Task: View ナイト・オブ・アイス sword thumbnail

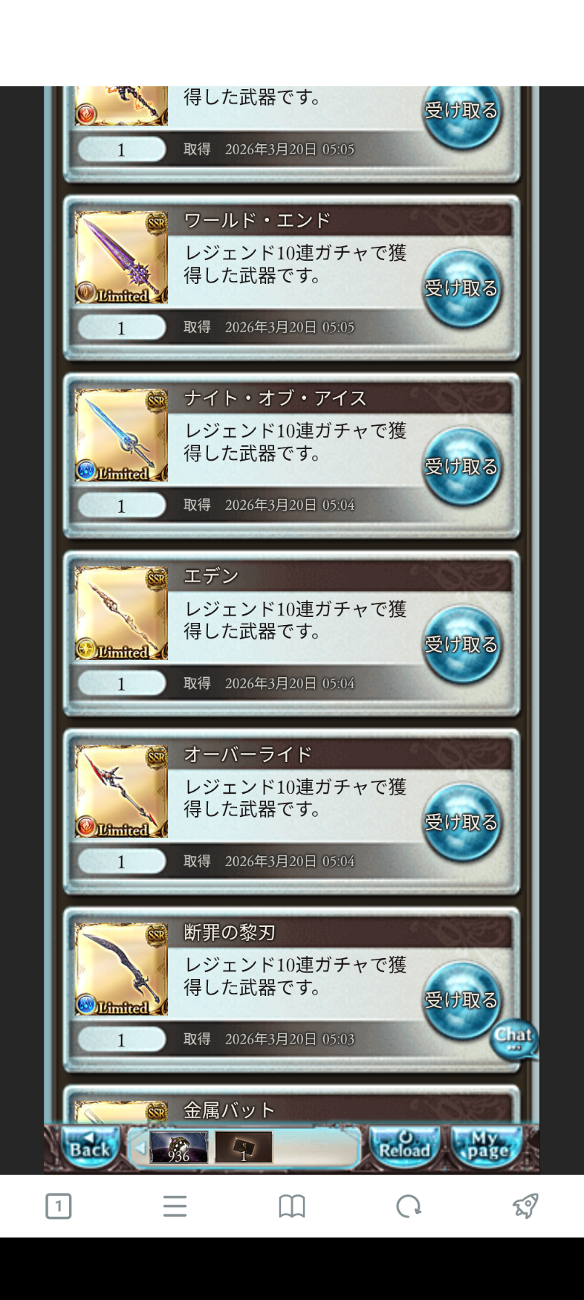Action: [x=122, y=435]
